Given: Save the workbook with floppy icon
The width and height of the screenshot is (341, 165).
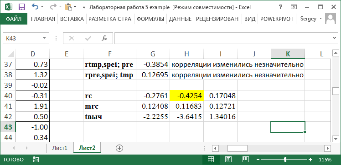Looking at the screenshot, I should pyautogui.click(x=21, y=7).
